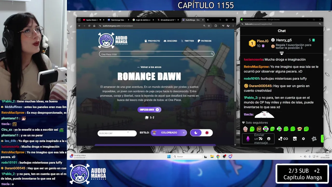Click the channel points bubbles icon
This screenshot has width=332, height=187.
pyautogui.click(x=280, y=139)
